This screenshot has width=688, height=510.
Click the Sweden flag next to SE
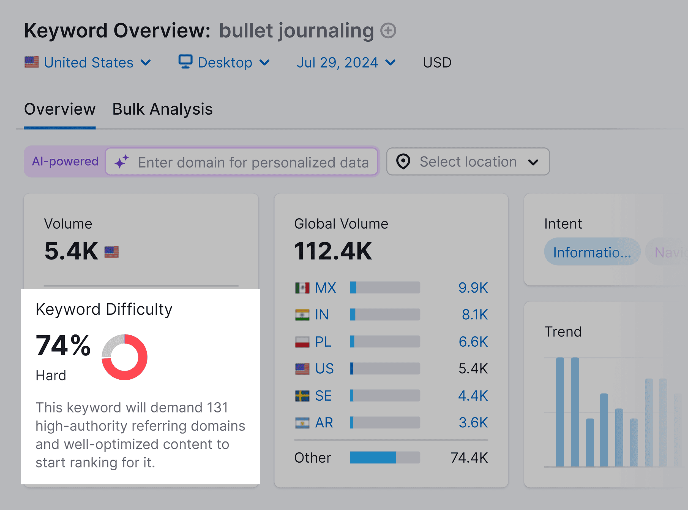pyautogui.click(x=303, y=395)
